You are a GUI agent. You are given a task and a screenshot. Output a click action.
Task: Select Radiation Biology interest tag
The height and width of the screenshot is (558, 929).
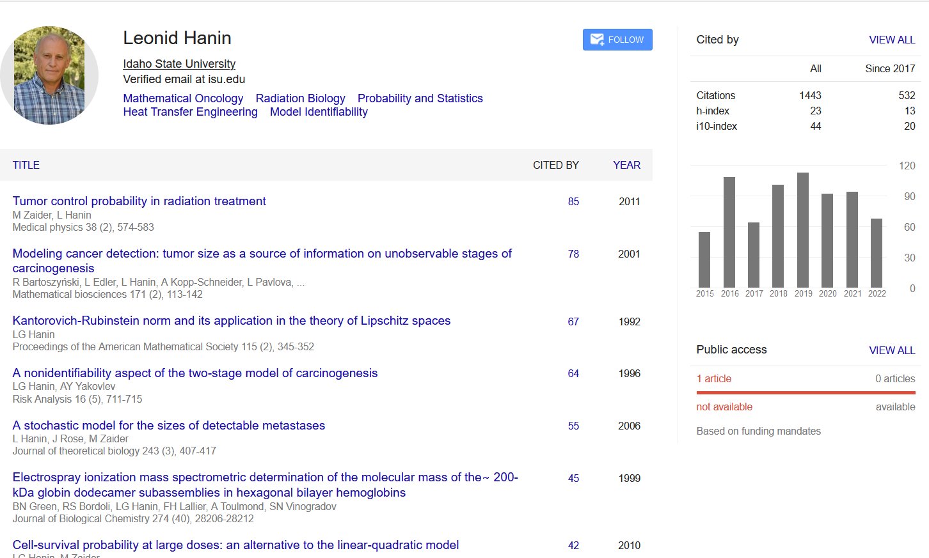300,98
